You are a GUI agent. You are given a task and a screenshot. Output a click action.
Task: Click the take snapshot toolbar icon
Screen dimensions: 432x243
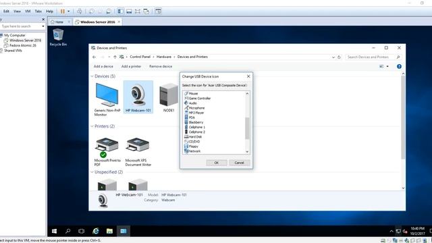tap(92, 11)
